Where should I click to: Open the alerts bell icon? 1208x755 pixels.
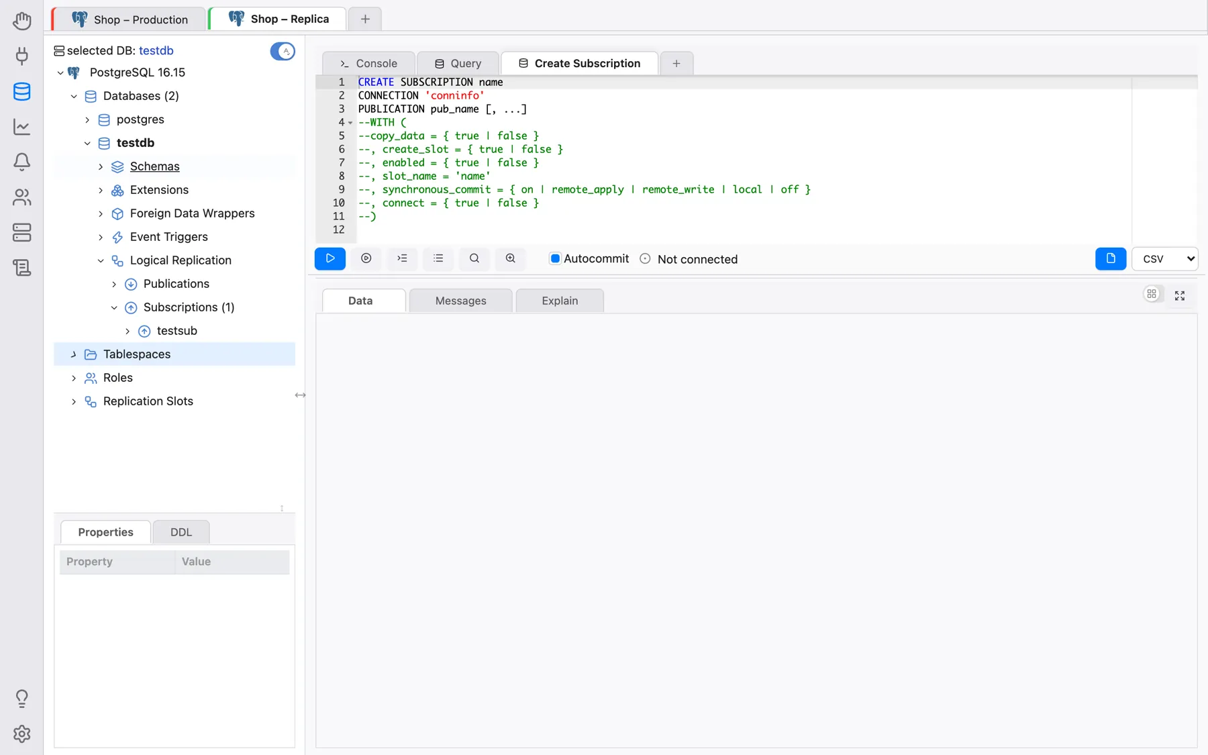21,162
